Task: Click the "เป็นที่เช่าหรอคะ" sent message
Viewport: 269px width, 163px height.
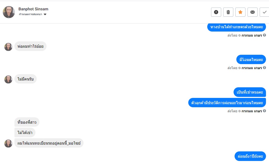Action: tap(250, 92)
